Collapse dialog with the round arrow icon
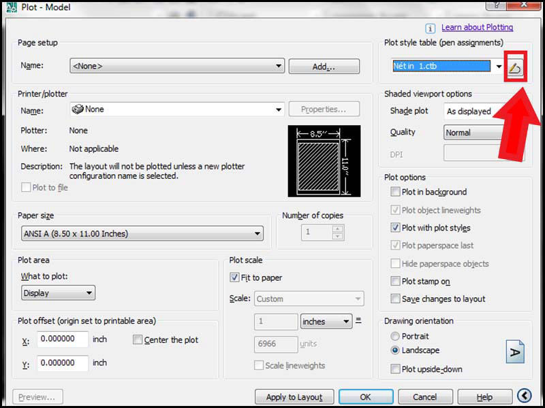This screenshot has width=545, height=408. [524, 395]
